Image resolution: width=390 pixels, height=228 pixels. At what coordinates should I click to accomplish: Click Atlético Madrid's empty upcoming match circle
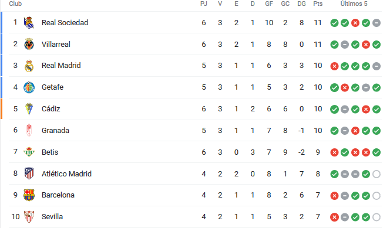point(376,174)
